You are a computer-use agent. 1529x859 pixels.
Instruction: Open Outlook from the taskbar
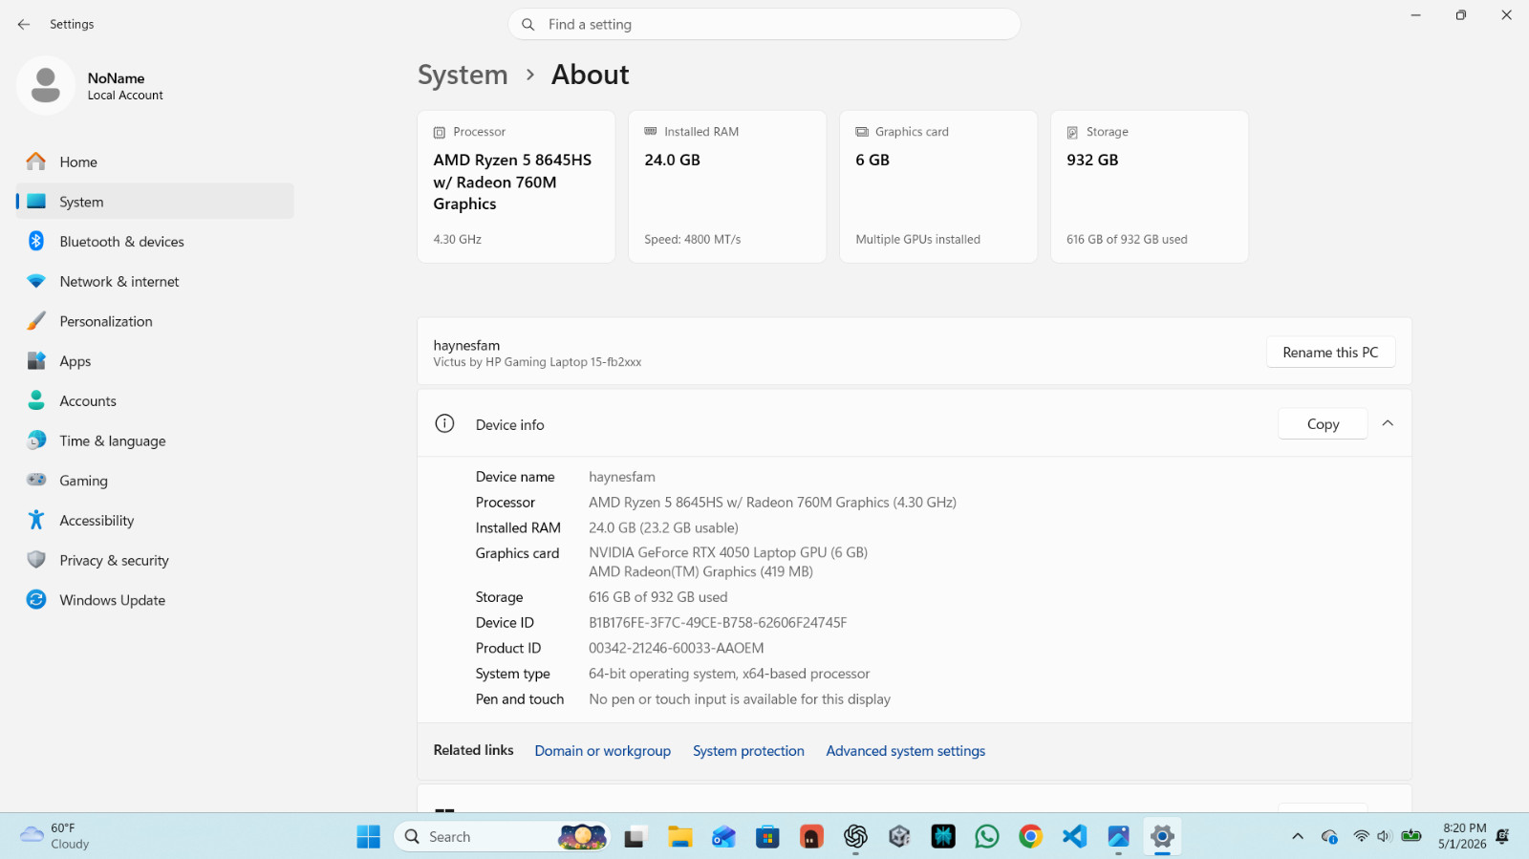point(723,837)
